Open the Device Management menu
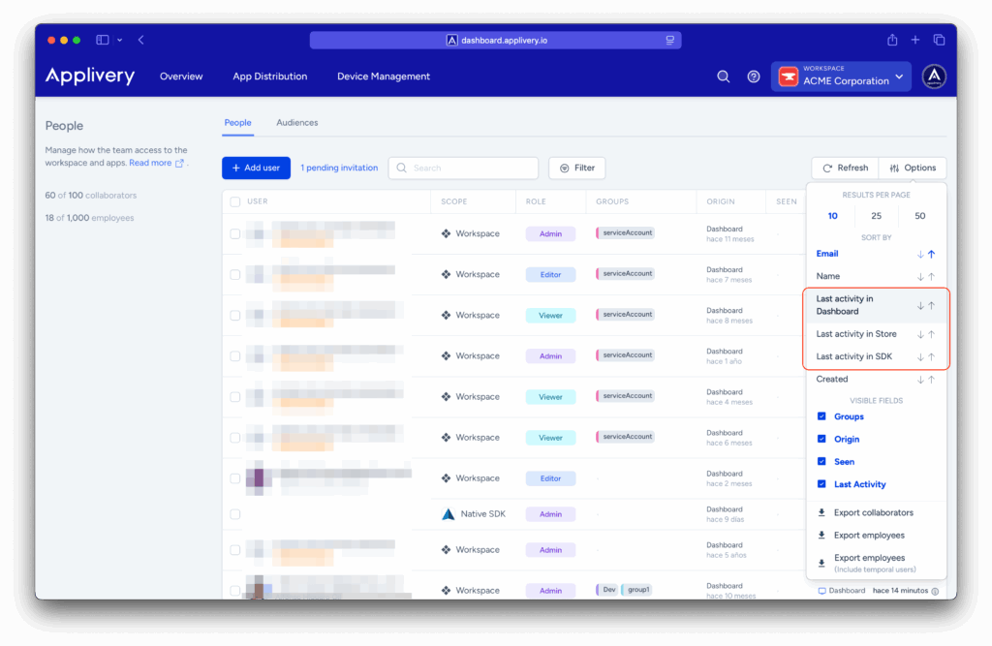Viewport: 992px width, 646px height. (x=384, y=77)
